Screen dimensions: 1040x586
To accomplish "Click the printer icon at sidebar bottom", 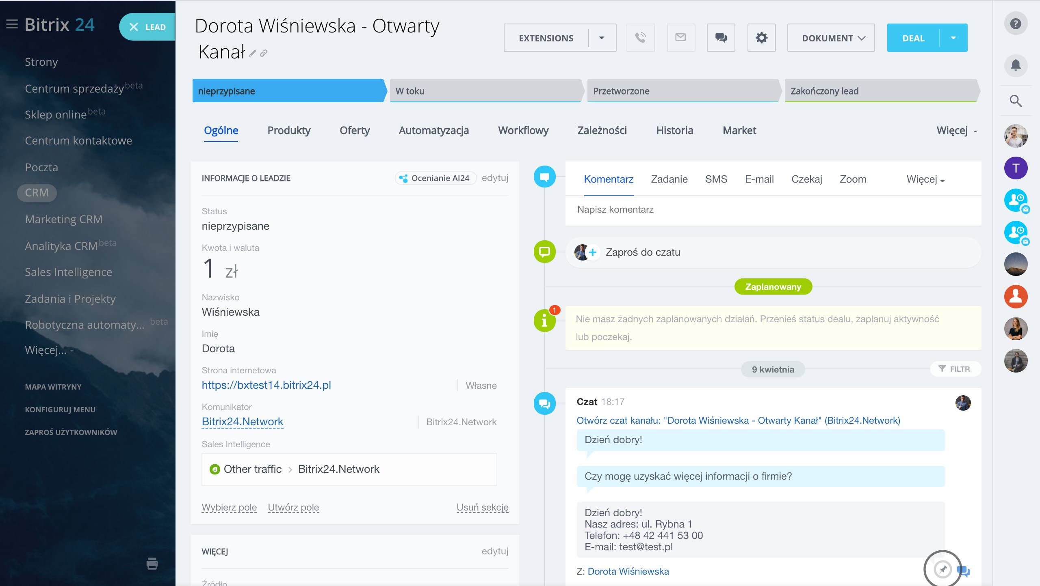I will [x=152, y=563].
